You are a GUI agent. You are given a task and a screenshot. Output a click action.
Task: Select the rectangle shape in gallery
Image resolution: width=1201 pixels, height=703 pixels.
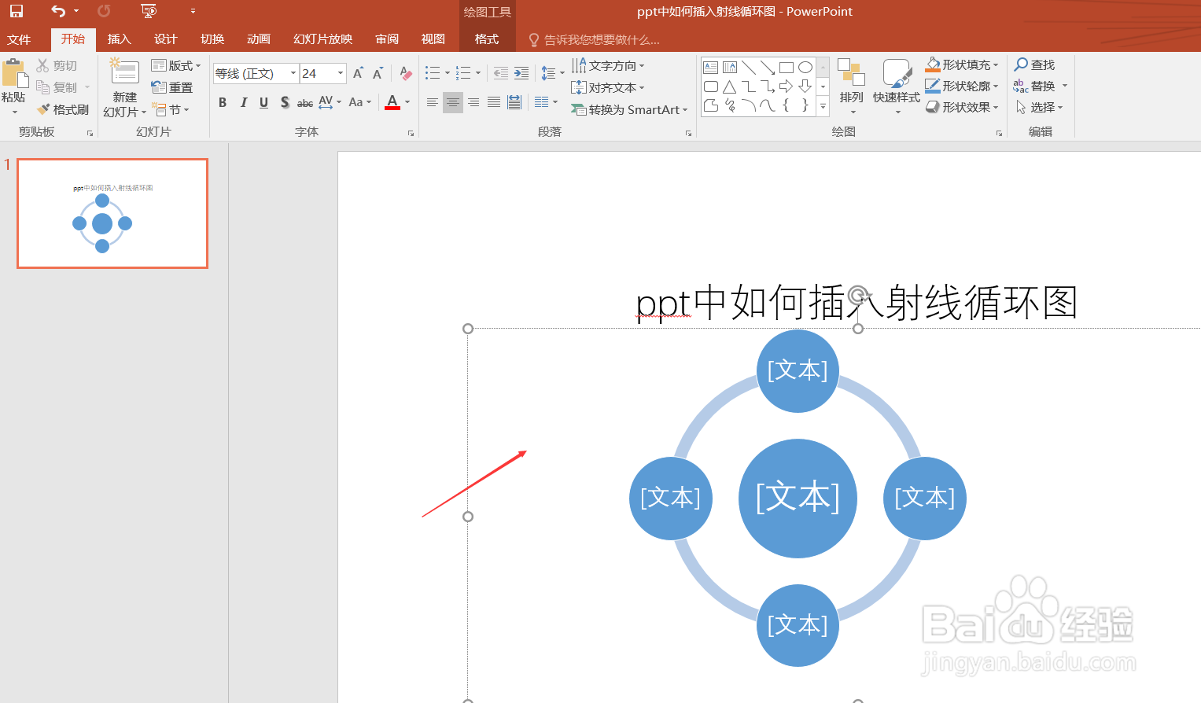[786, 68]
